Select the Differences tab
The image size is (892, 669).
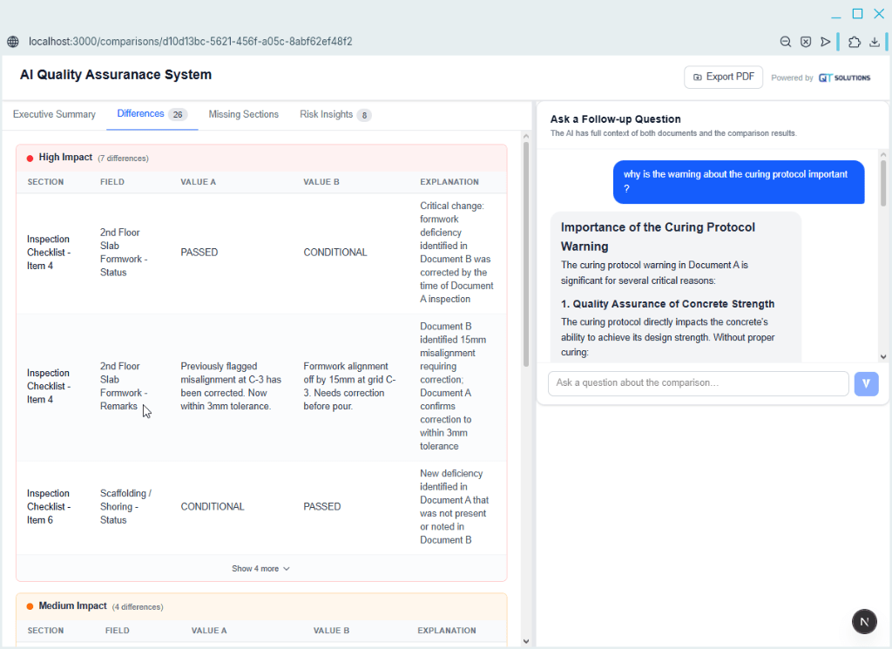point(152,114)
